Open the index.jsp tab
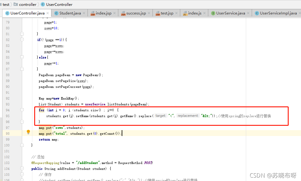Image resolution: width=301 pixels, height=181 pixels. pyautogui.click(x=103, y=13)
